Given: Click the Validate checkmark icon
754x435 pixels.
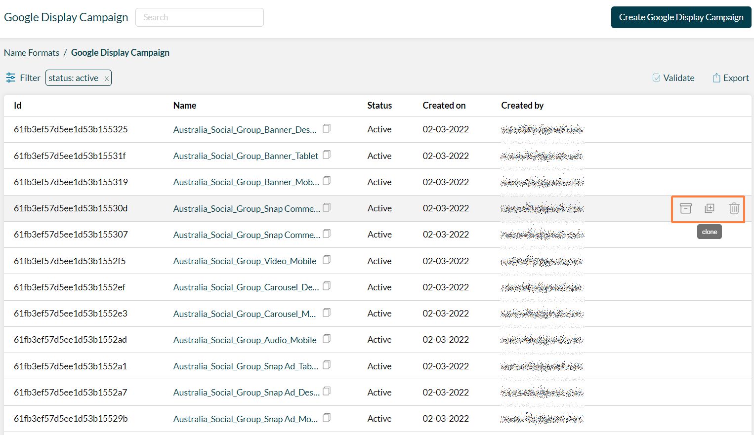Looking at the screenshot, I should coord(657,78).
